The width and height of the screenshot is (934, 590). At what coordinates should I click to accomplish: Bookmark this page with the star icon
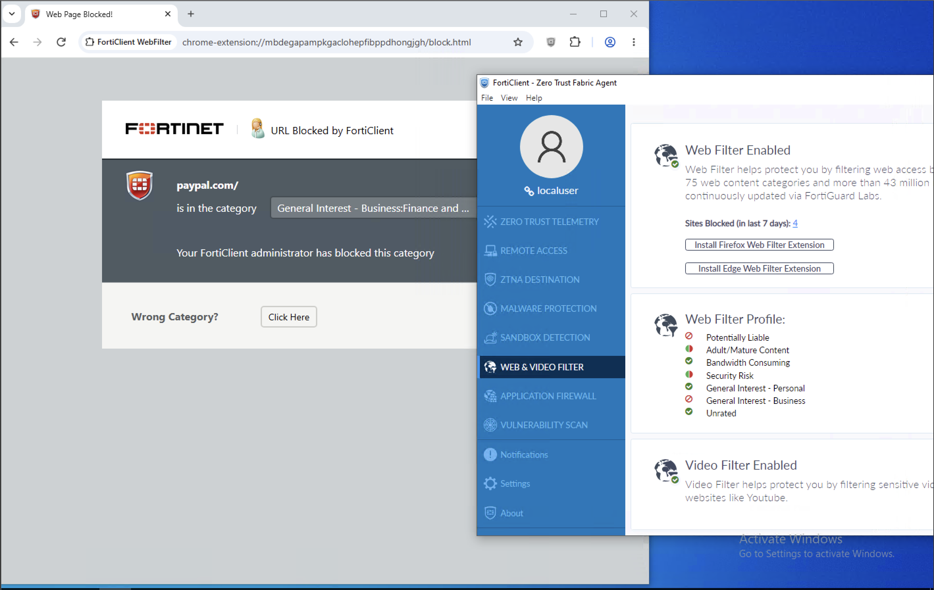518,42
